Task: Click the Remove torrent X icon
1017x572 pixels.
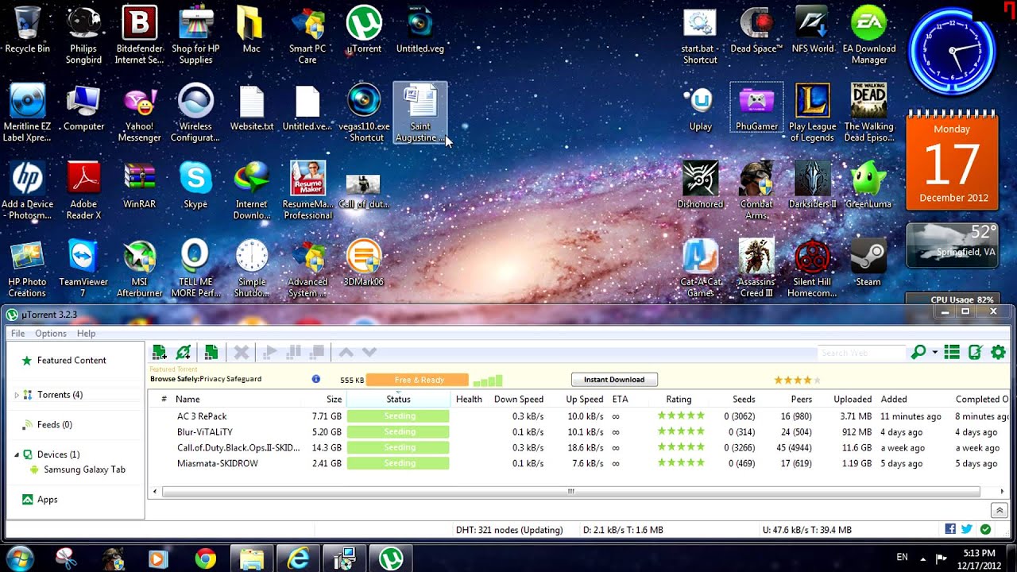Action: (x=242, y=352)
